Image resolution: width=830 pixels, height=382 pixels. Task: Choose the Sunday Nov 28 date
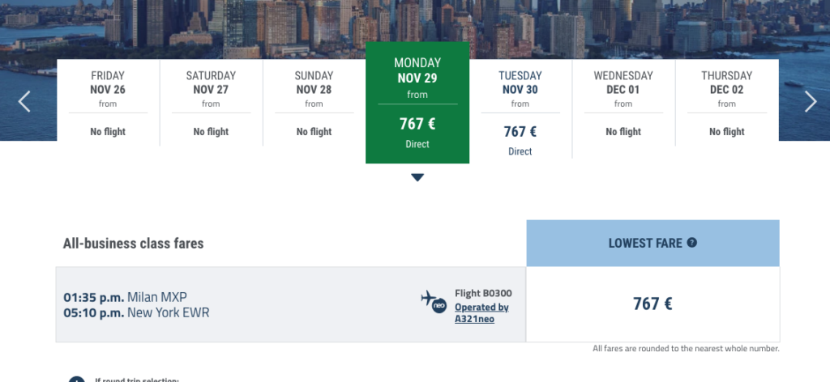314,103
